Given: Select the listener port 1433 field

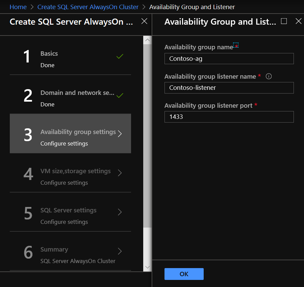Looking at the screenshot, I should (229, 117).
